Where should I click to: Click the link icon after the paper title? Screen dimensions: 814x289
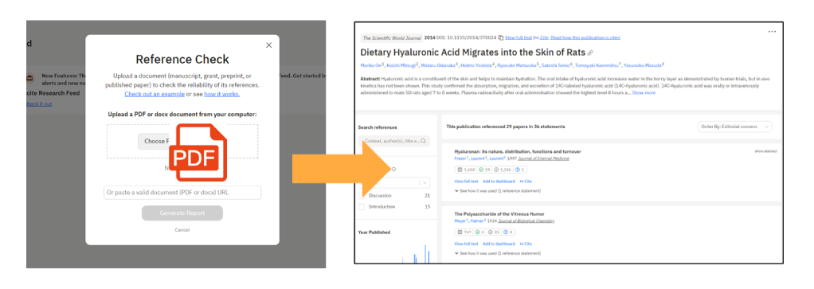[590, 53]
